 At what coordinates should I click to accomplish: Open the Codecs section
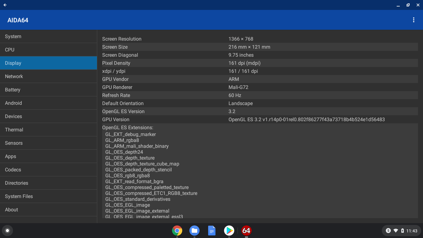point(48,170)
